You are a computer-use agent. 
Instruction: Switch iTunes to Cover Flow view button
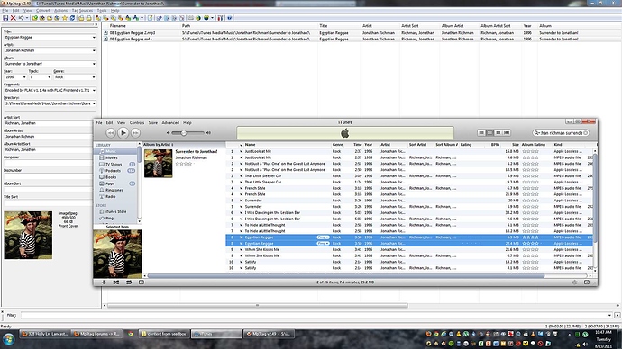point(507,133)
